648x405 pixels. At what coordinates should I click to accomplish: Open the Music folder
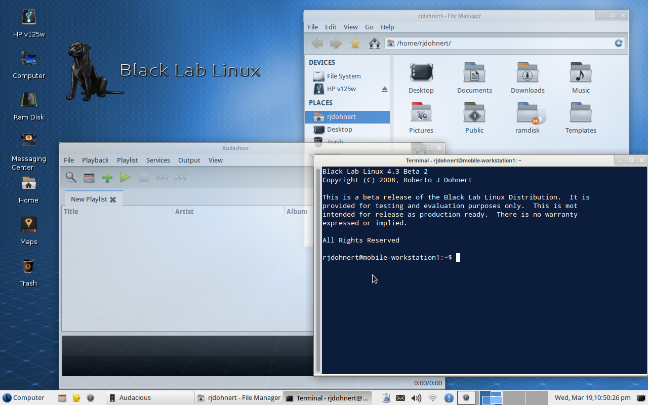(x=581, y=78)
